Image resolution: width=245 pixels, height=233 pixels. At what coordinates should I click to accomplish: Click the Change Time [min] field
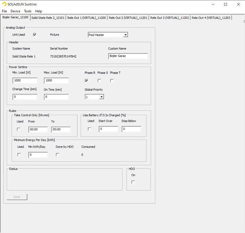[25, 97]
